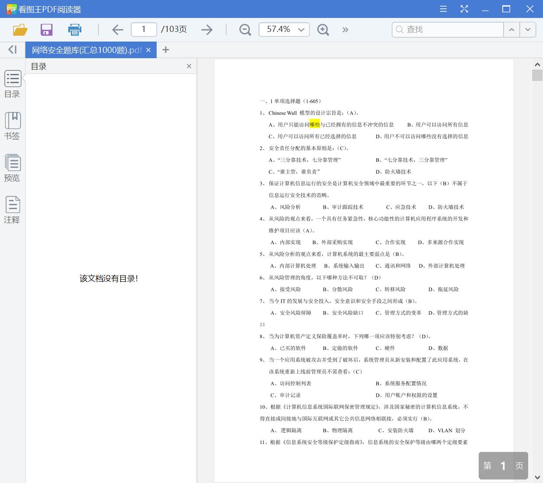Open a new tab with the plus button
Screen dimensions: 543x483
[165, 49]
